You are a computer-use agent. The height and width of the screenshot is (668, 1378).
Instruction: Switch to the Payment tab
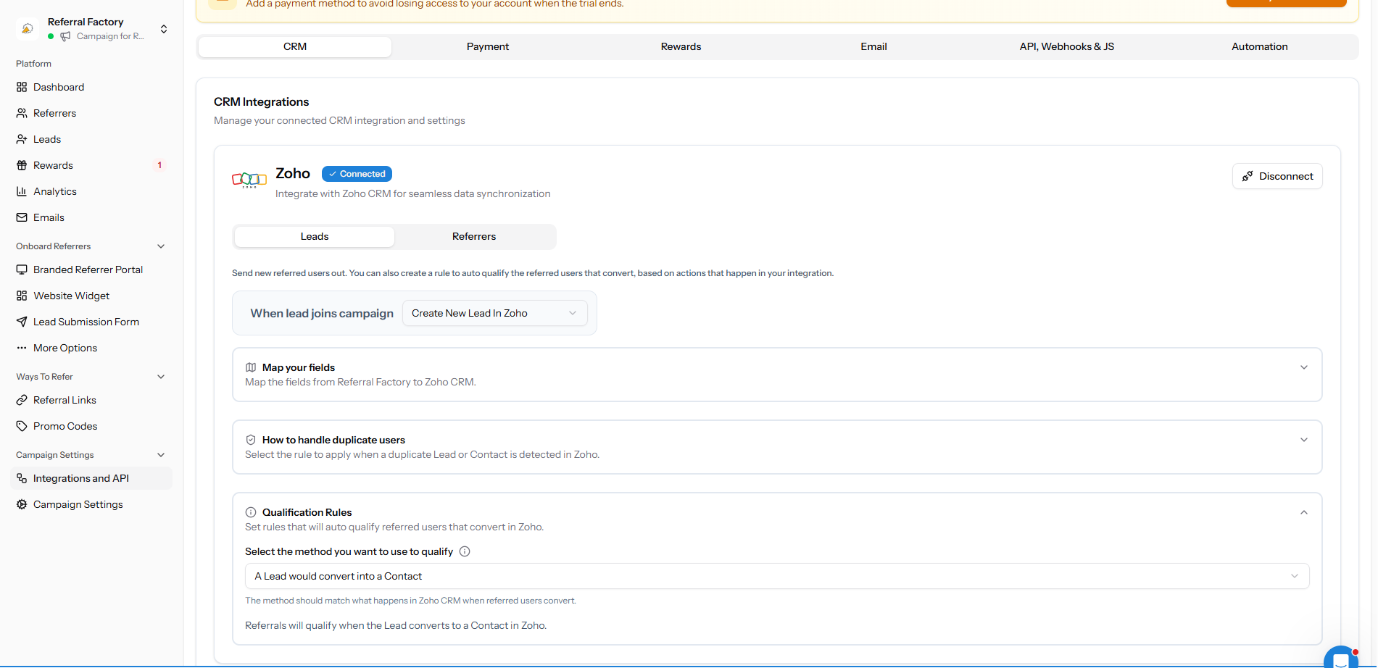click(488, 46)
